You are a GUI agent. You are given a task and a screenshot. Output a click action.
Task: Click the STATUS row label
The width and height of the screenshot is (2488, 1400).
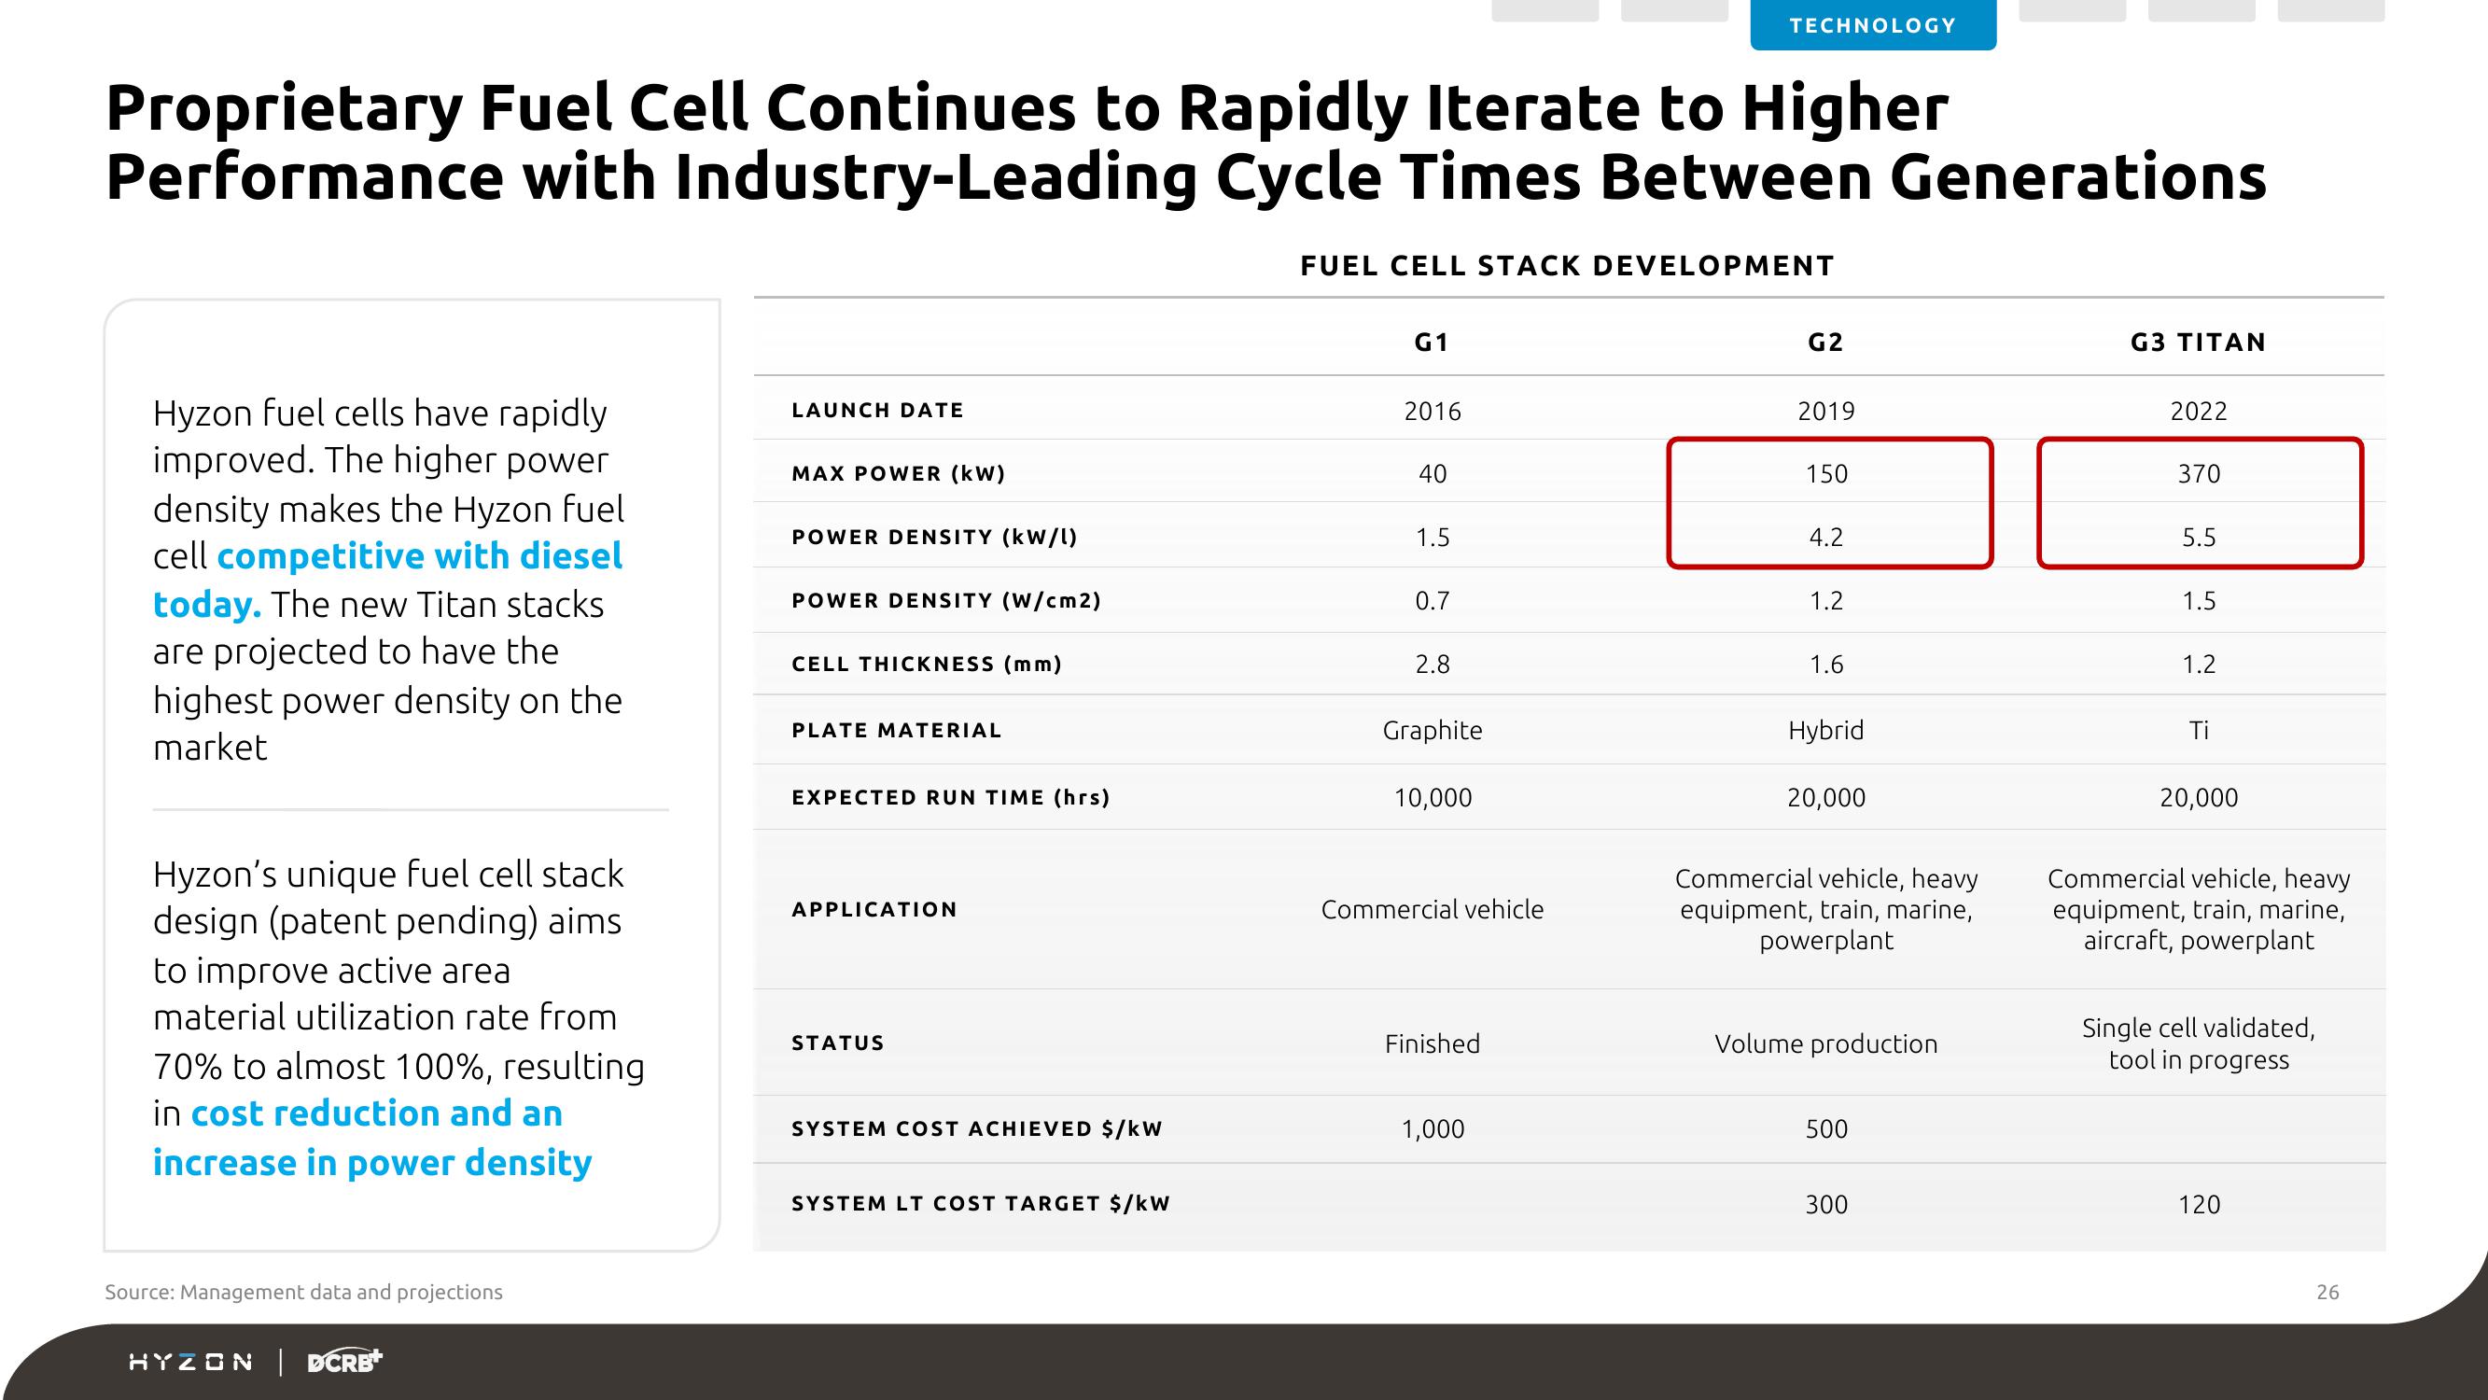click(837, 1043)
